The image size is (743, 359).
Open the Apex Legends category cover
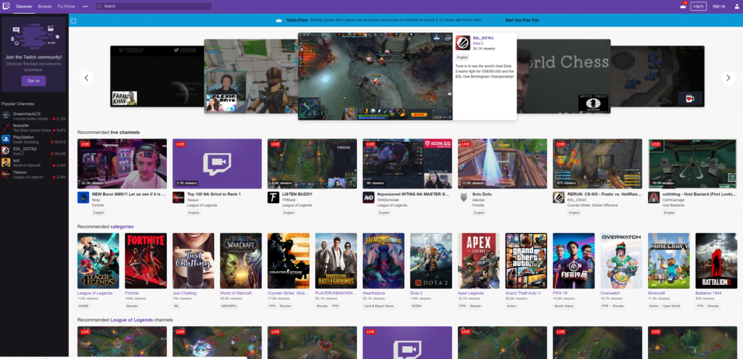pos(479,260)
